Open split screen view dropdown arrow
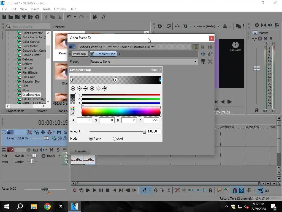 coord(191,26)
